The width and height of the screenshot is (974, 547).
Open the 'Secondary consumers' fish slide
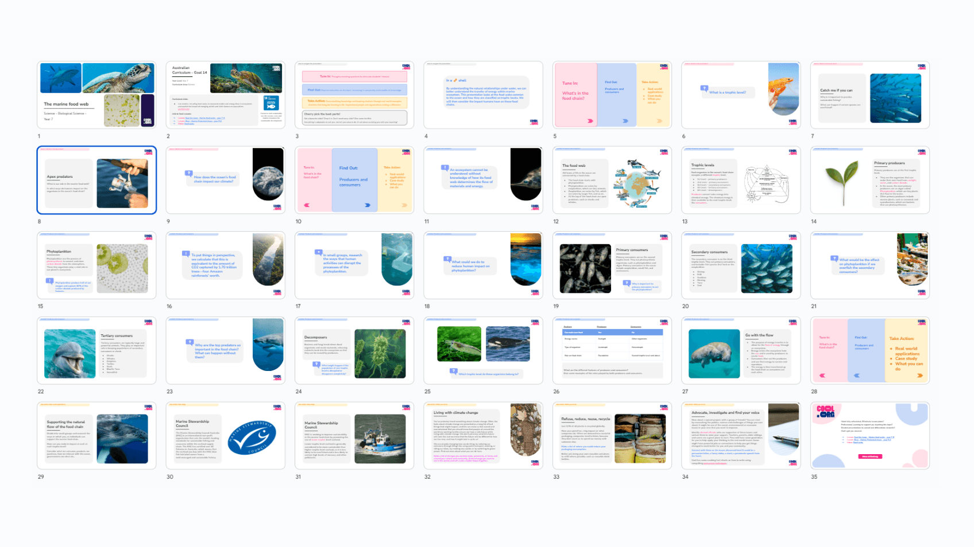coord(741,265)
